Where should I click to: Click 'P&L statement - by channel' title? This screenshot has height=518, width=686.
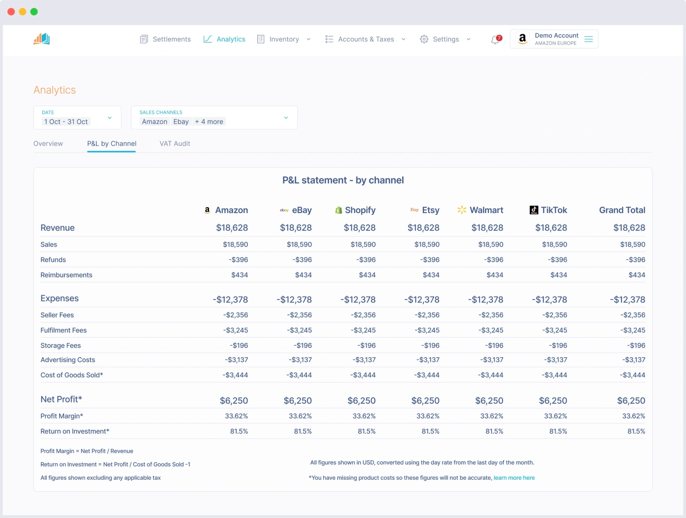tap(343, 180)
